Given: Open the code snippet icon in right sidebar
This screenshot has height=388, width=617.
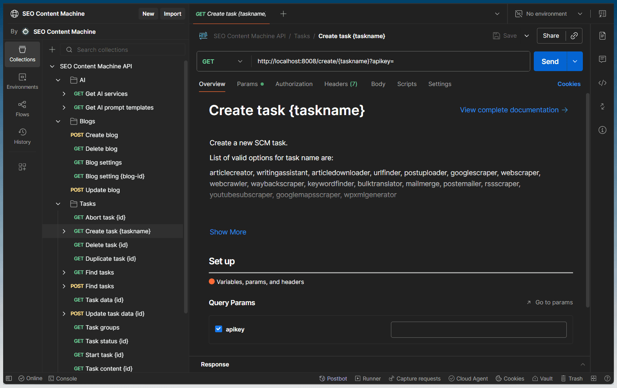Looking at the screenshot, I should (602, 83).
